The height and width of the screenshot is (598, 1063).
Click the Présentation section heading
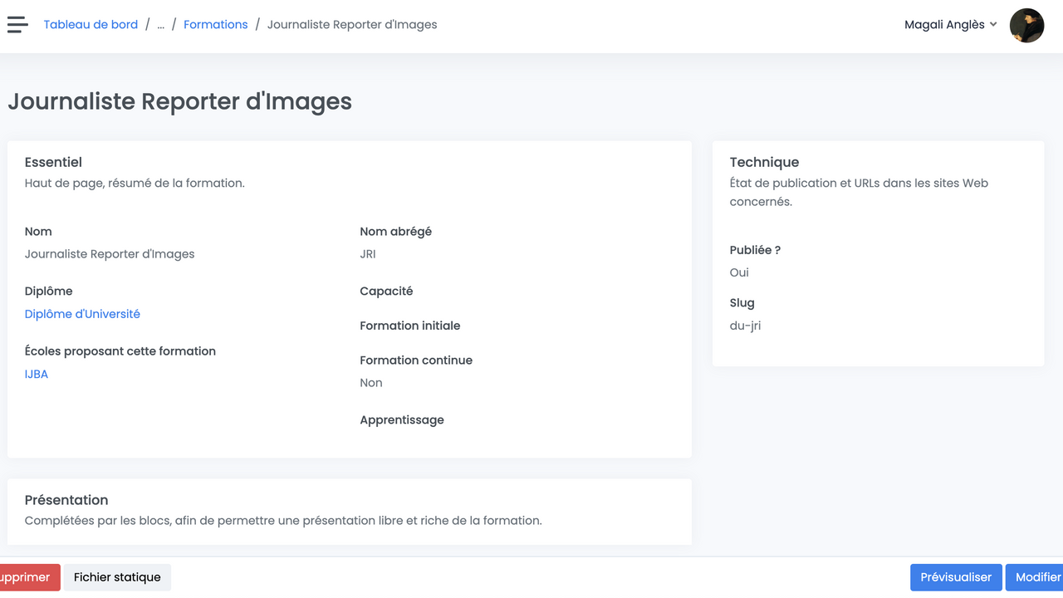pyautogui.click(x=66, y=500)
